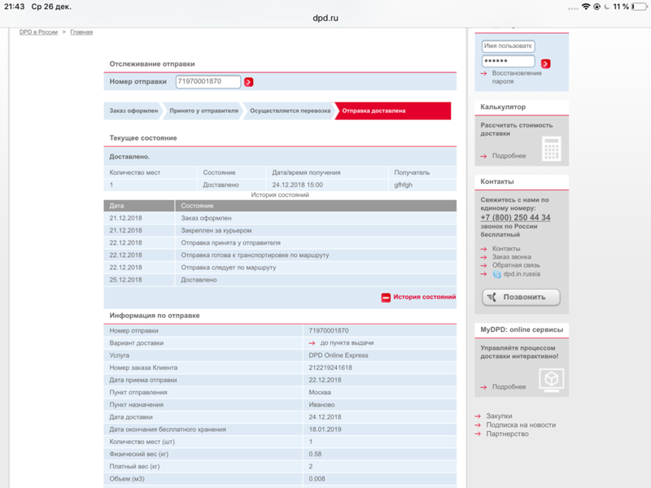This screenshot has width=651, height=488.
Task: Select the Заказ оформлен step
Action: 133,111
